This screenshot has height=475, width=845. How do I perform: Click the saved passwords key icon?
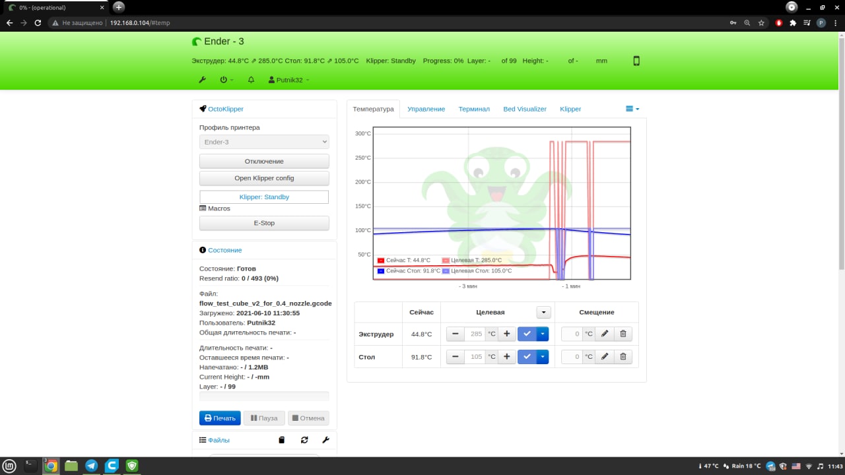[x=733, y=22]
